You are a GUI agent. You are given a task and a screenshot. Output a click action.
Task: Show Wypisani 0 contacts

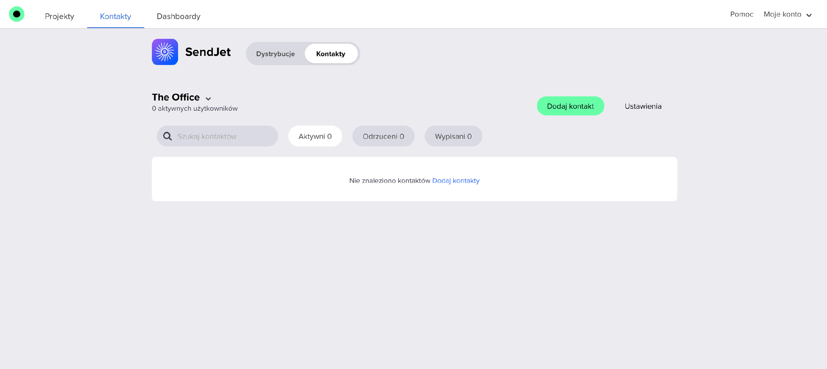(453, 136)
